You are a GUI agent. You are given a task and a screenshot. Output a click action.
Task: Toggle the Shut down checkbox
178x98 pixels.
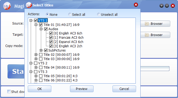(x=9, y=91)
